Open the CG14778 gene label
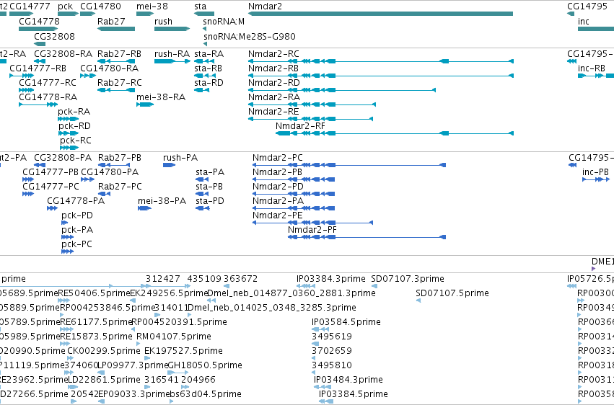Image resolution: width=614 pixels, height=405 pixels. [39, 21]
